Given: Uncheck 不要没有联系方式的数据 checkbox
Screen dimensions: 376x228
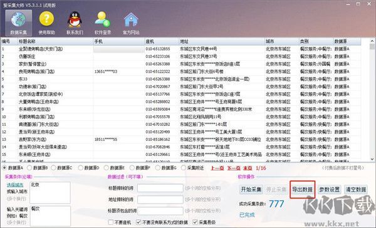Looking at the screenshot, I should (x=138, y=222).
